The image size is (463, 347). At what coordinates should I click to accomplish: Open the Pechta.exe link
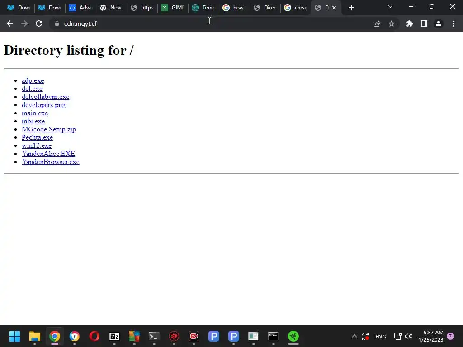(x=37, y=137)
